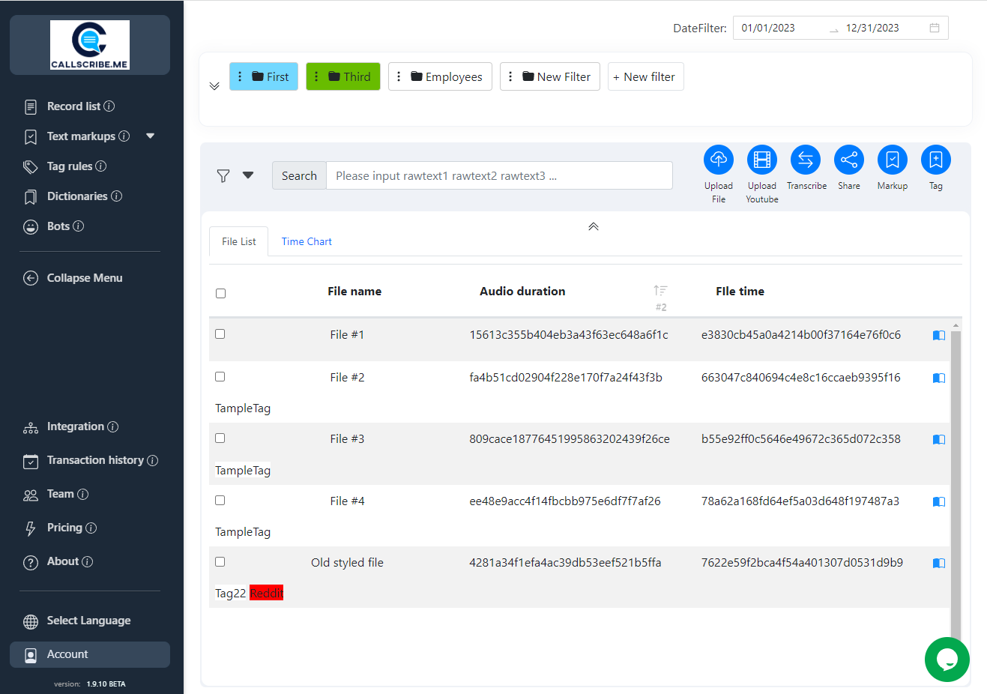987x694 pixels.
Task: Open Dictionaries in sidebar
Action: (77, 196)
